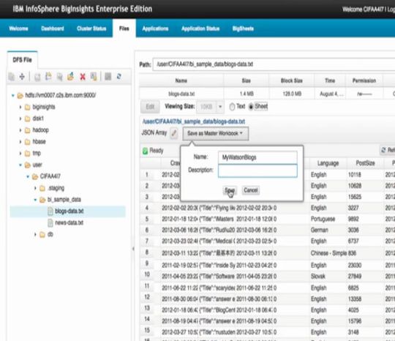Open the Dashboard tab
The width and height of the screenshot is (395, 341).
coord(53,29)
